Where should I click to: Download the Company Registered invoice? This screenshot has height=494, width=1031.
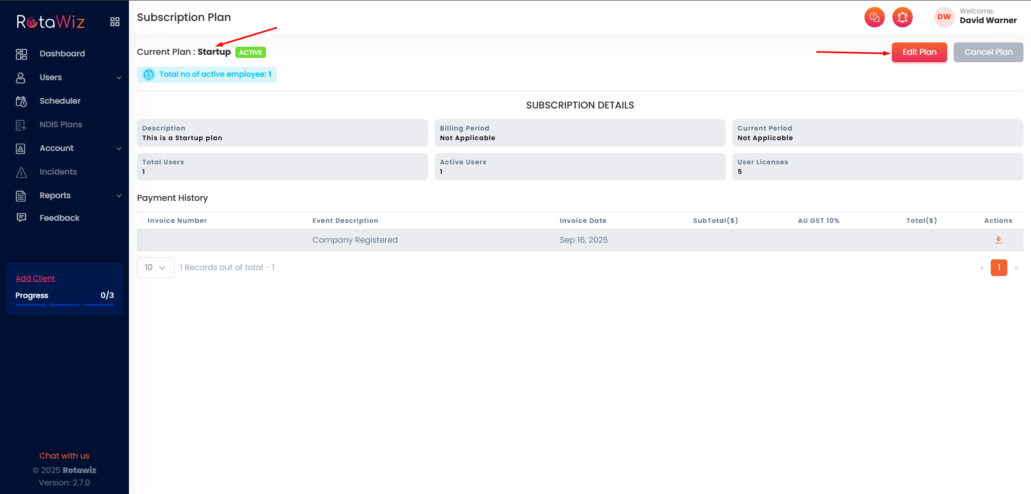998,240
